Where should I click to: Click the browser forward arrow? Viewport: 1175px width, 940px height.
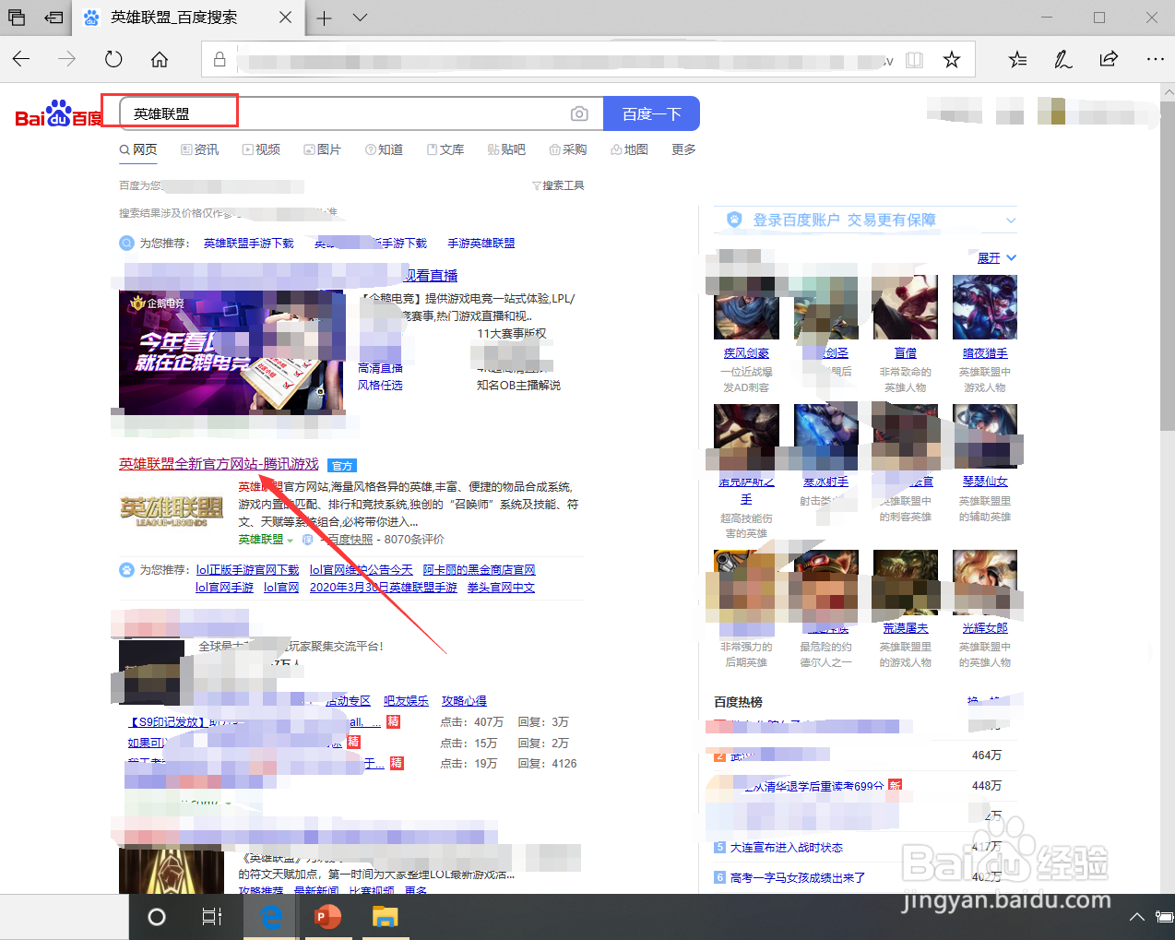67,59
